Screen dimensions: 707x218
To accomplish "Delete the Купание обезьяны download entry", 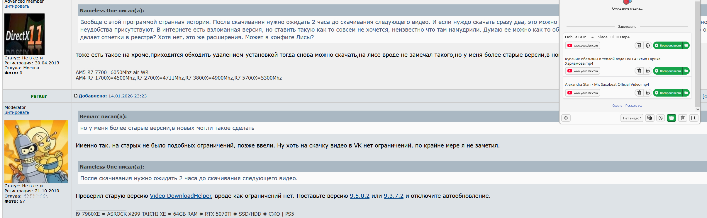I will point(639,71).
